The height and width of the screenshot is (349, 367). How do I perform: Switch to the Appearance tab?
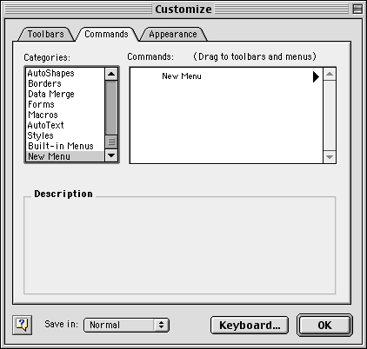tap(173, 34)
